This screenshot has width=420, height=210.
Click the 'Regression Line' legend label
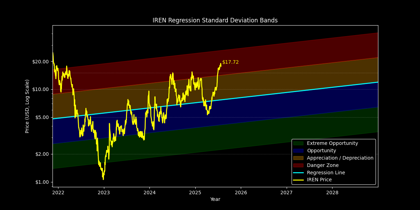[x=326, y=173]
